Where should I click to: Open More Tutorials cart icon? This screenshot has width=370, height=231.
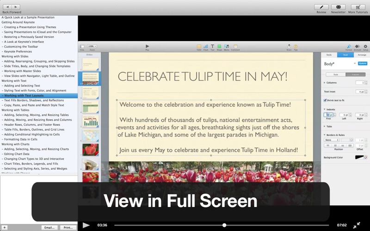pyautogui.click(x=358, y=7)
